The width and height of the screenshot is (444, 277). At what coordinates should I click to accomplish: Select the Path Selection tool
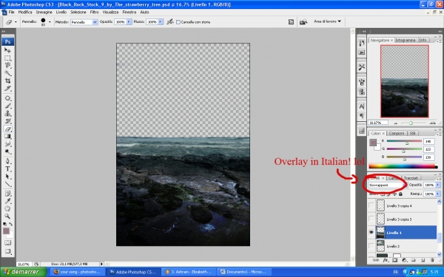[7, 177]
